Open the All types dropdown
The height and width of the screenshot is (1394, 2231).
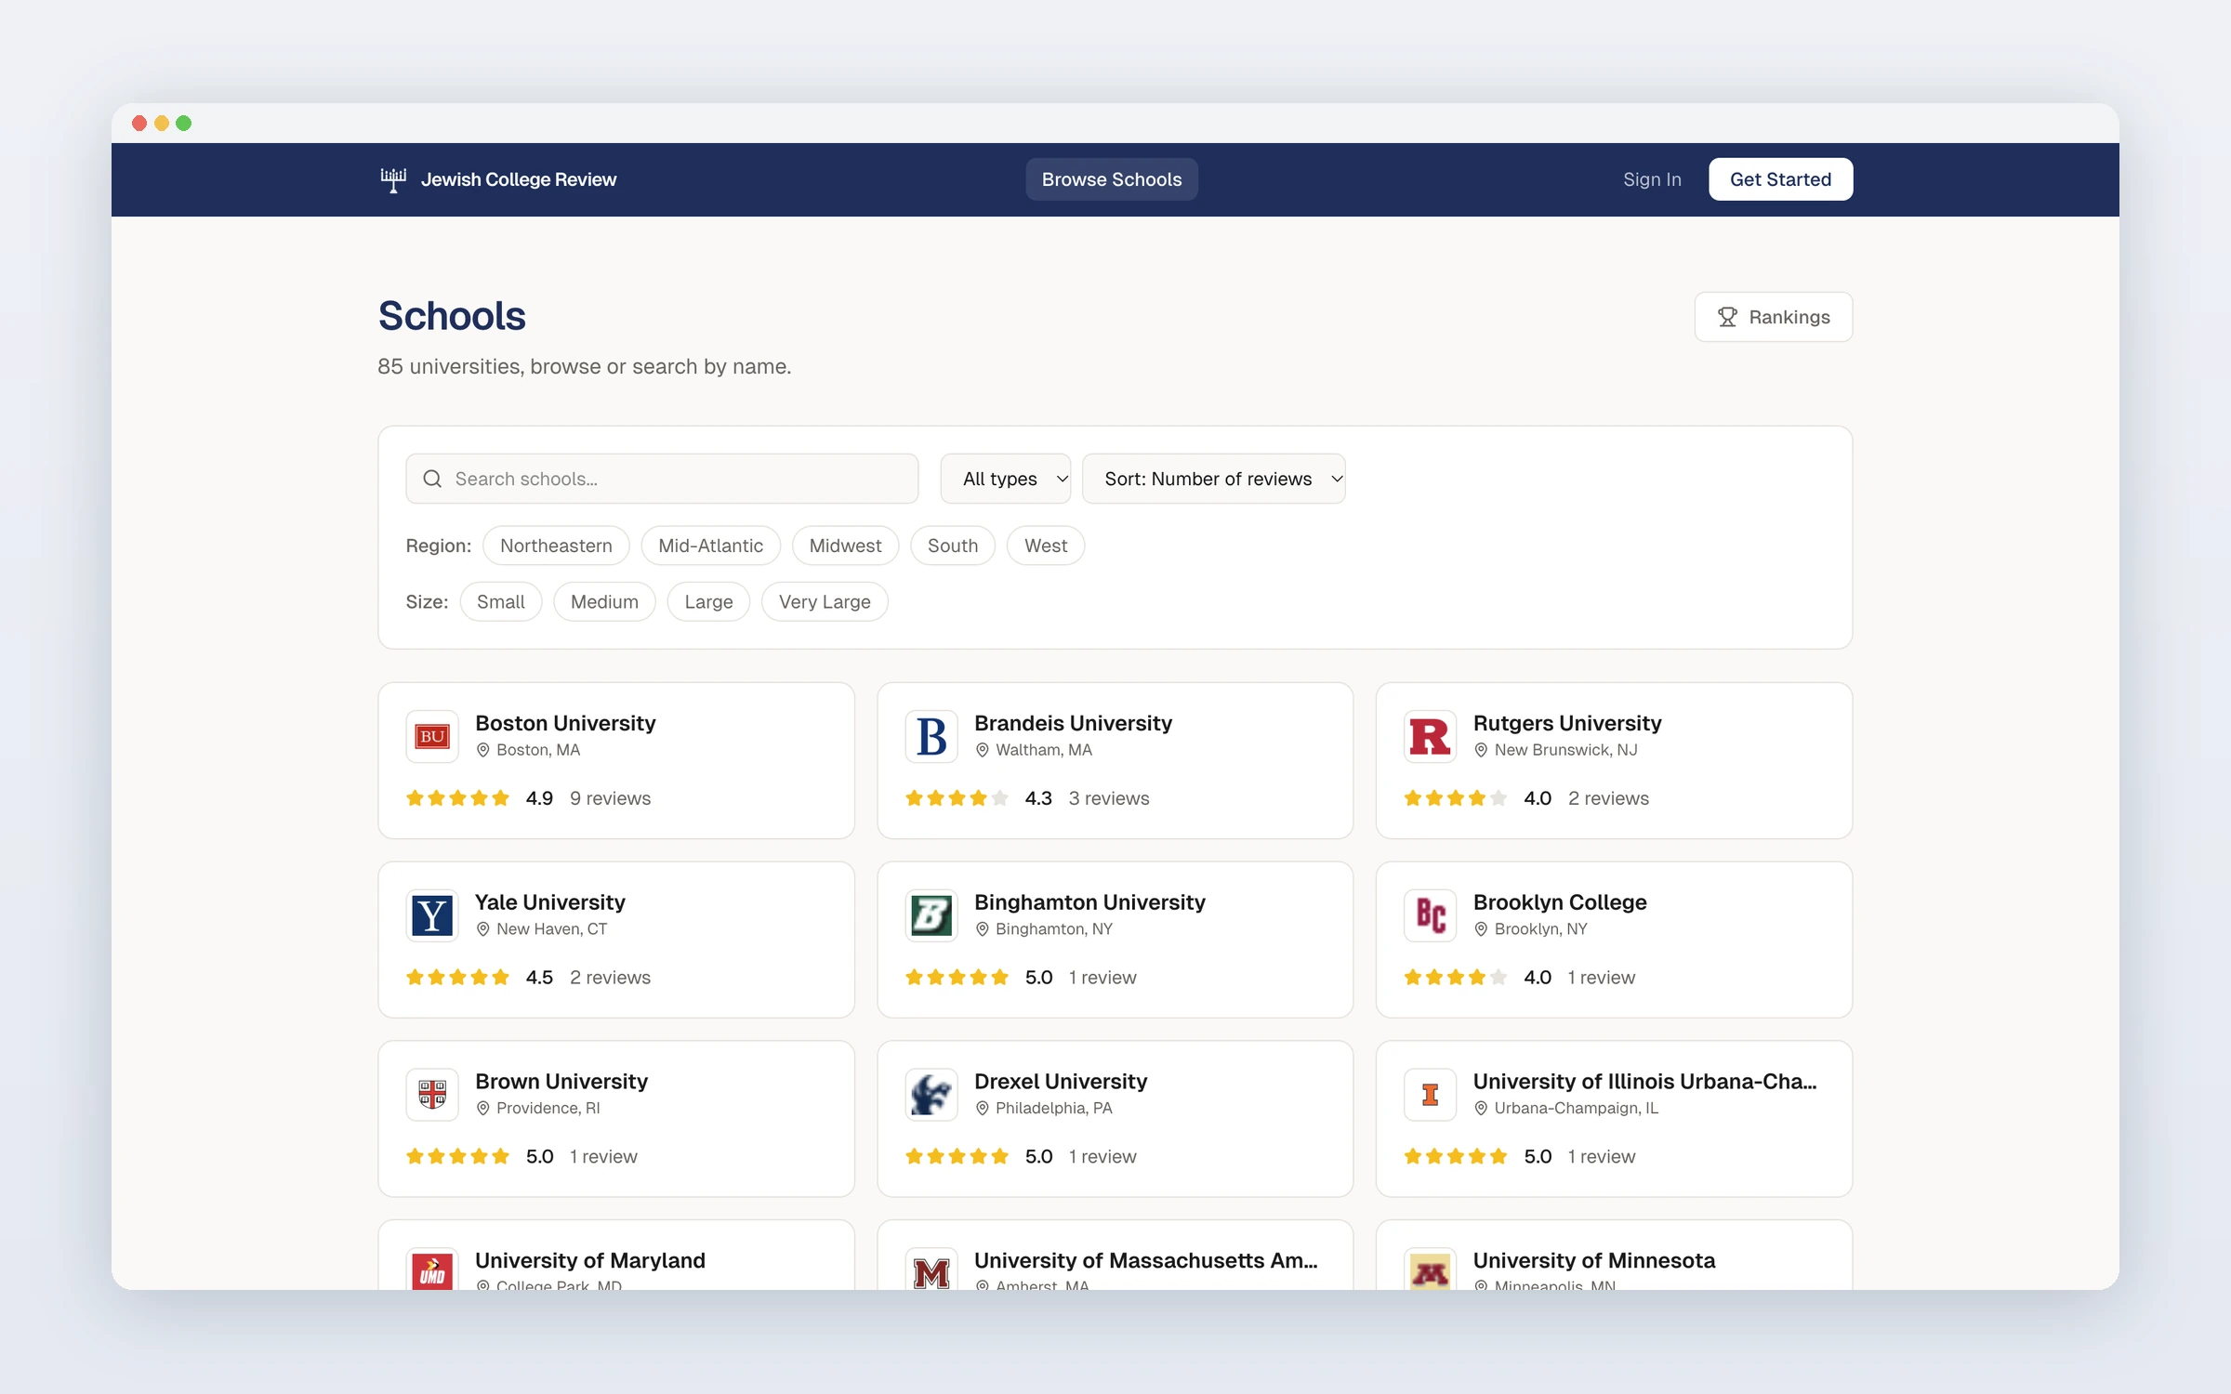click(1006, 479)
